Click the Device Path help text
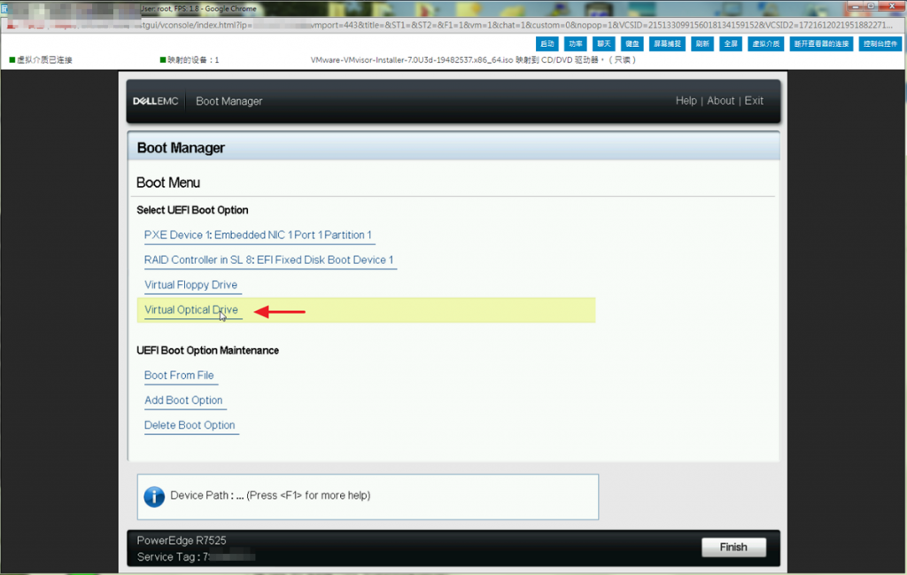Screen dimensions: 907x575 tap(270, 495)
